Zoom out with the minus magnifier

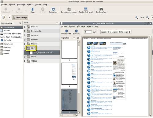(136, 17)
